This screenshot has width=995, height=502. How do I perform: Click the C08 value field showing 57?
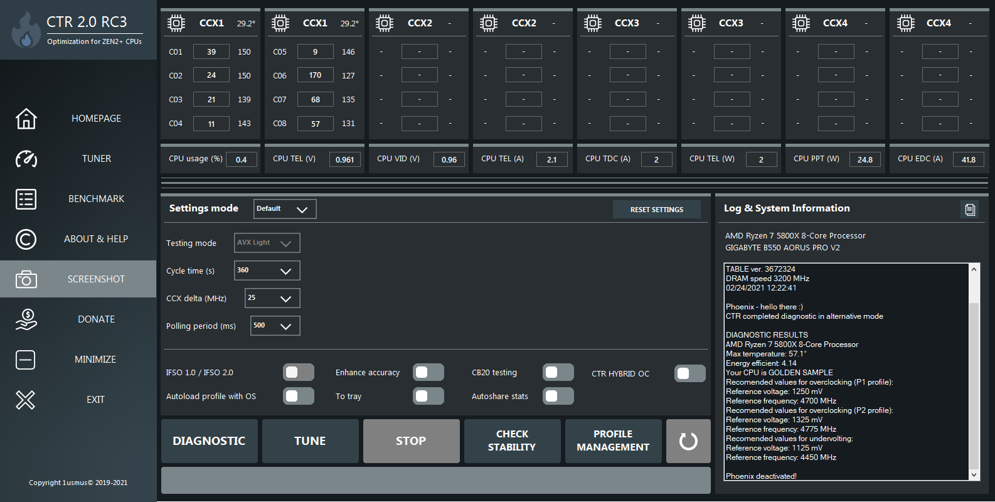pyautogui.click(x=316, y=124)
